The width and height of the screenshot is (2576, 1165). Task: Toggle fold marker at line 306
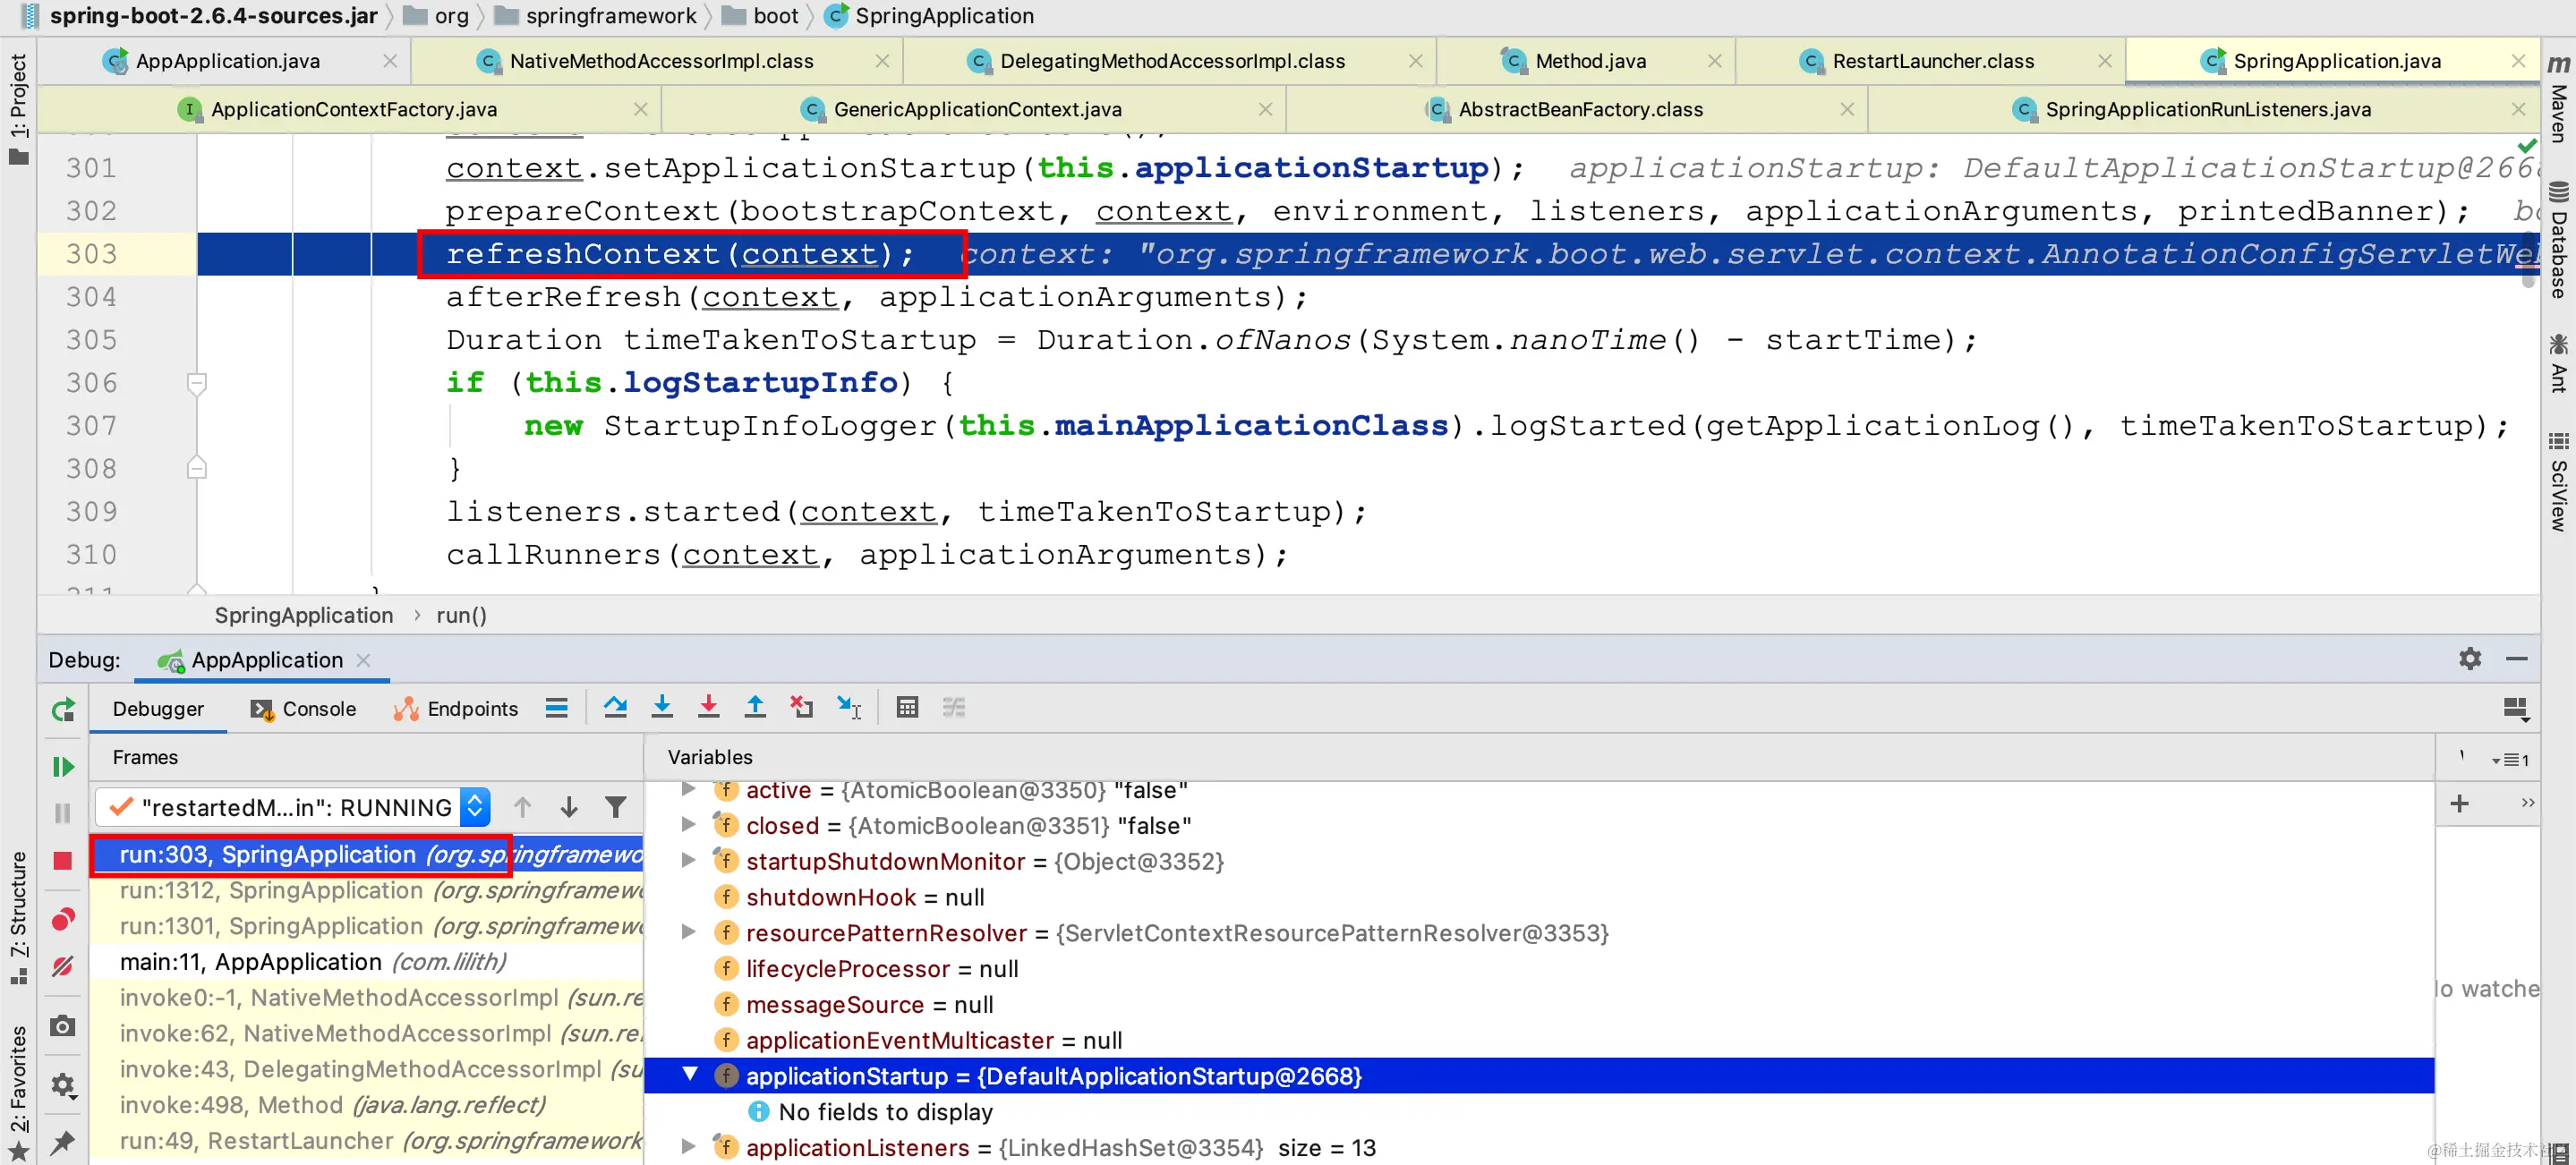(197, 382)
